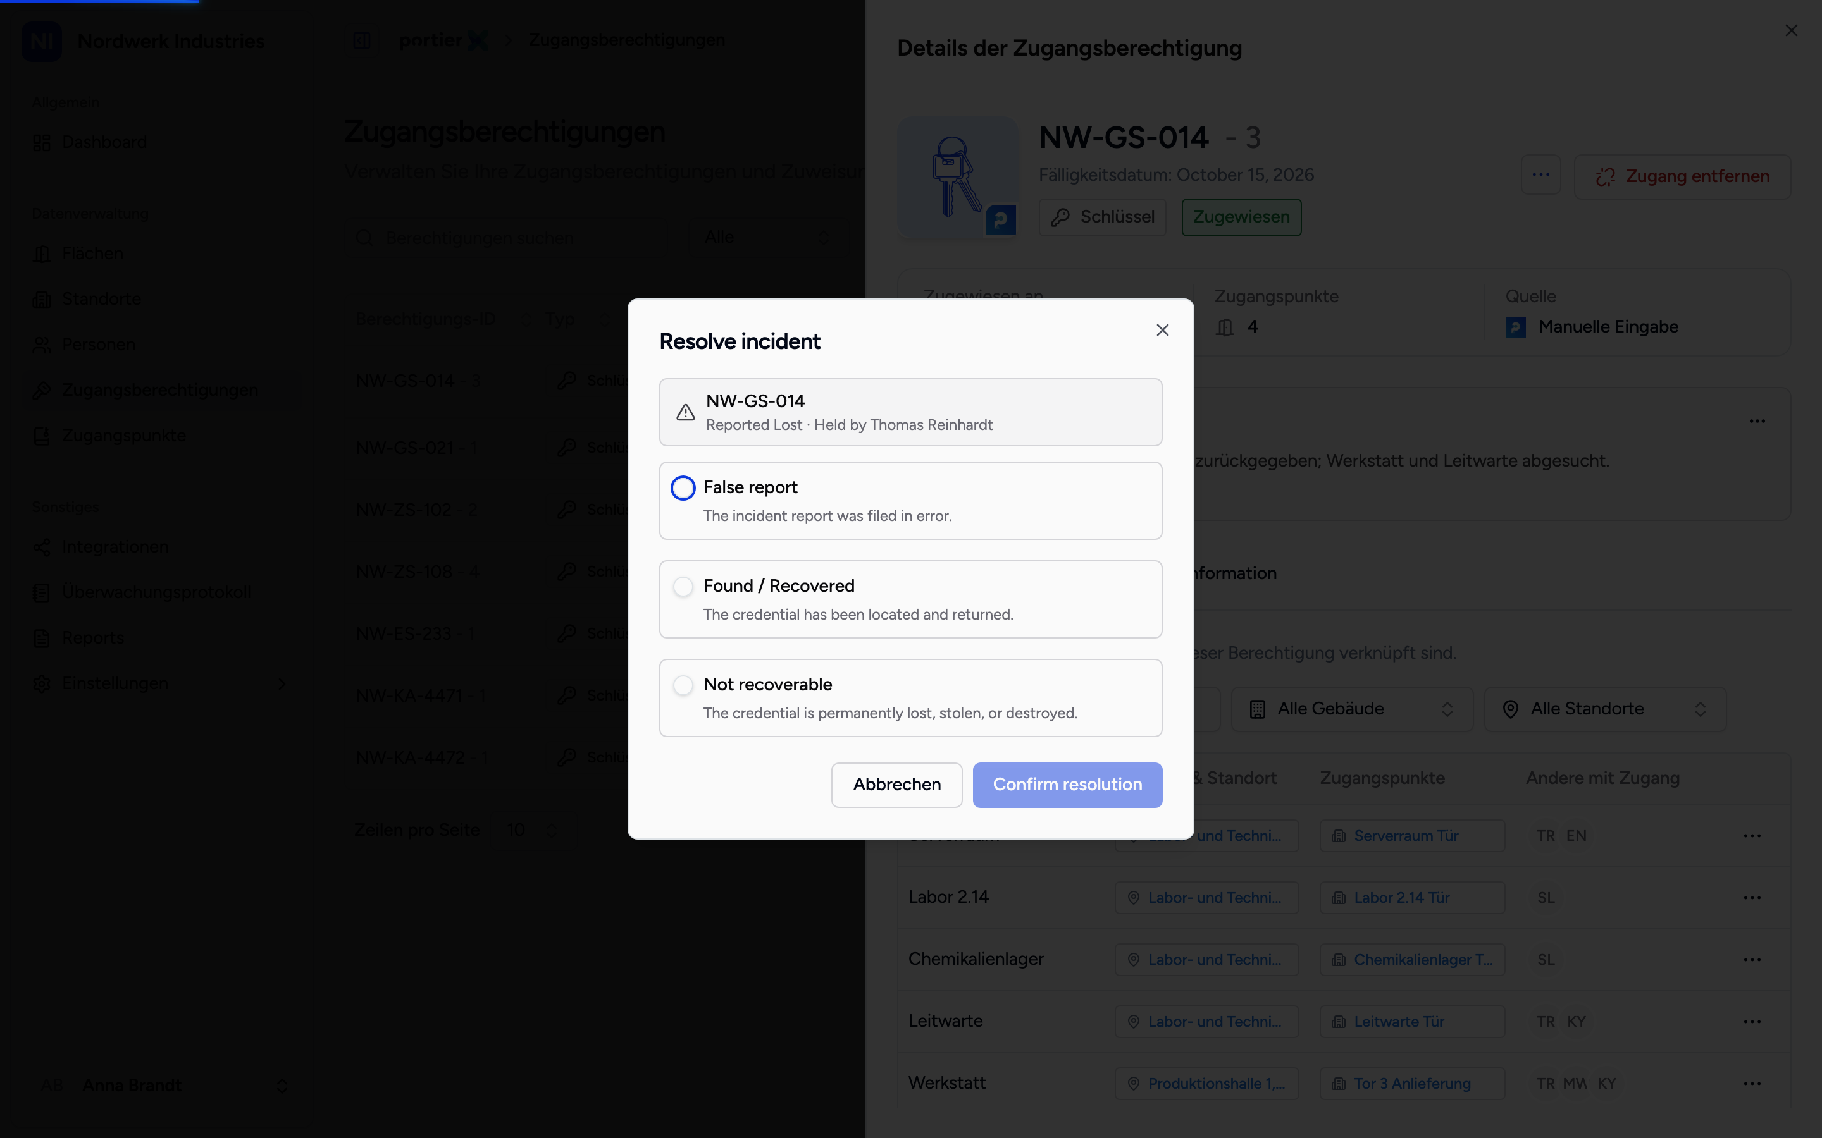Click the Zugewiesen status badge
This screenshot has width=1822, height=1138.
[x=1241, y=217]
